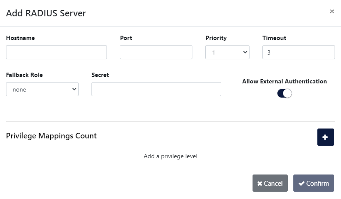Expand the Fallback Role dropdown
Screen dimensions: 341x199
click(x=42, y=89)
